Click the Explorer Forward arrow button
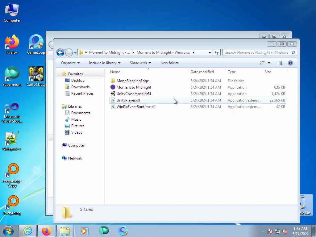The width and height of the screenshot is (316, 237). 69,52
